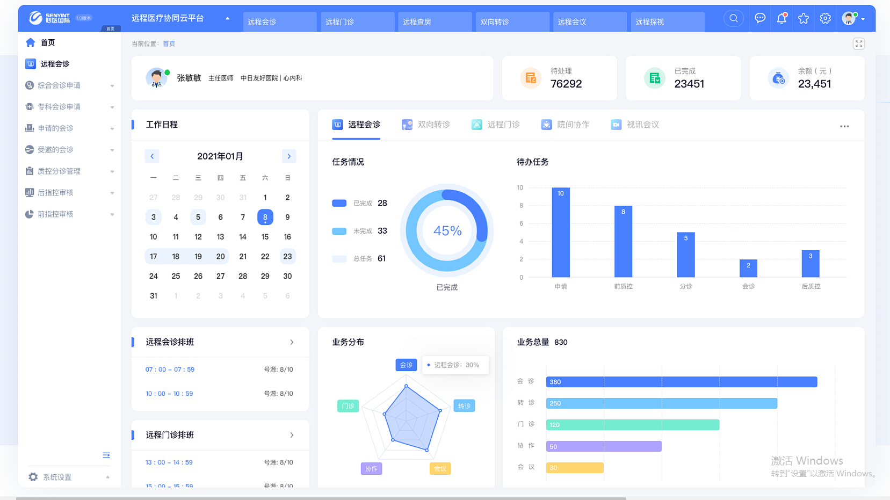Open more options ellipsis in task panel
890x500 pixels.
[844, 127]
